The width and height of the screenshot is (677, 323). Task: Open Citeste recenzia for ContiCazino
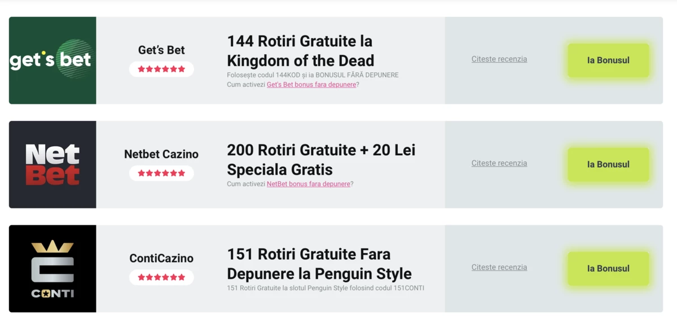pos(499,267)
